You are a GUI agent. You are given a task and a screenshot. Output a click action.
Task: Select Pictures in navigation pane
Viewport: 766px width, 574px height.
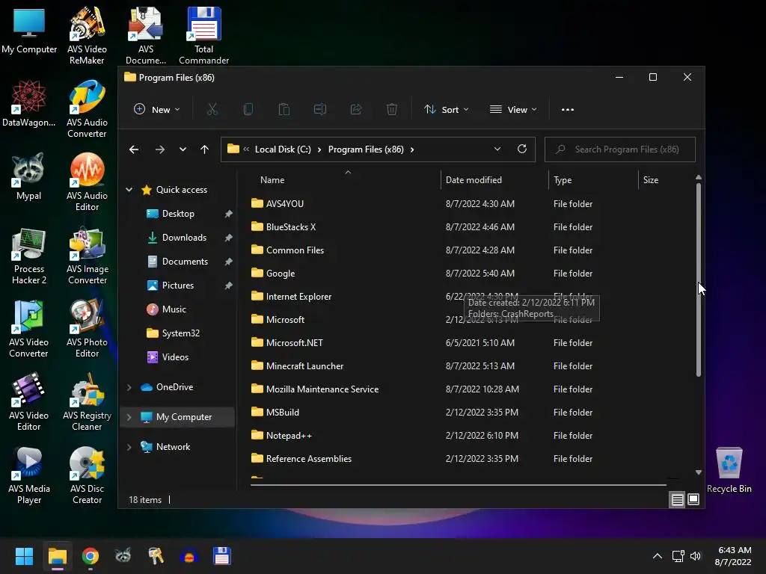[x=179, y=285]
